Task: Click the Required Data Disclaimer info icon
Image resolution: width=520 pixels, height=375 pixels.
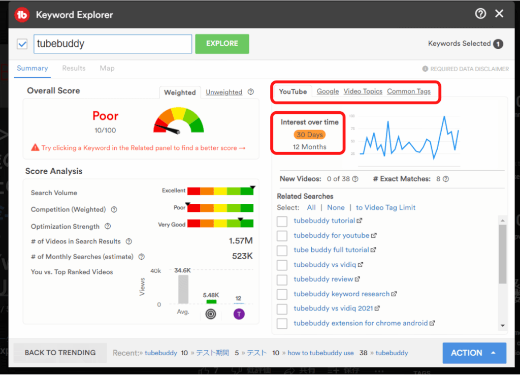Action: pos(425,69)
